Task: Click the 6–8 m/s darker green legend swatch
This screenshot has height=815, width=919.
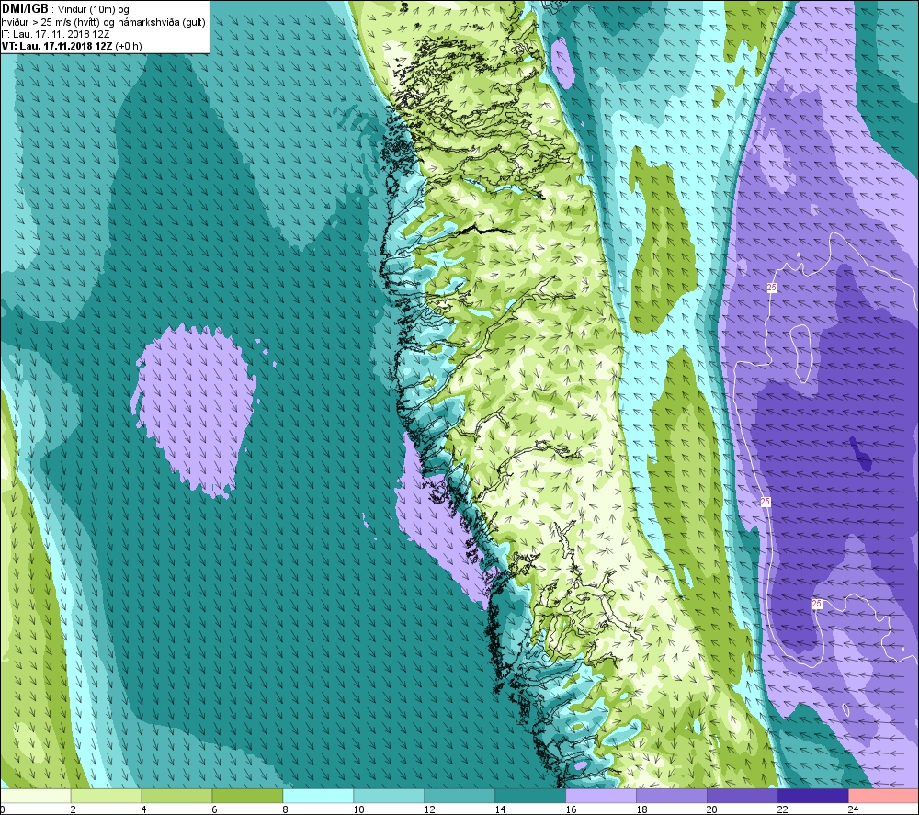Action: click(x=247, y=796)
